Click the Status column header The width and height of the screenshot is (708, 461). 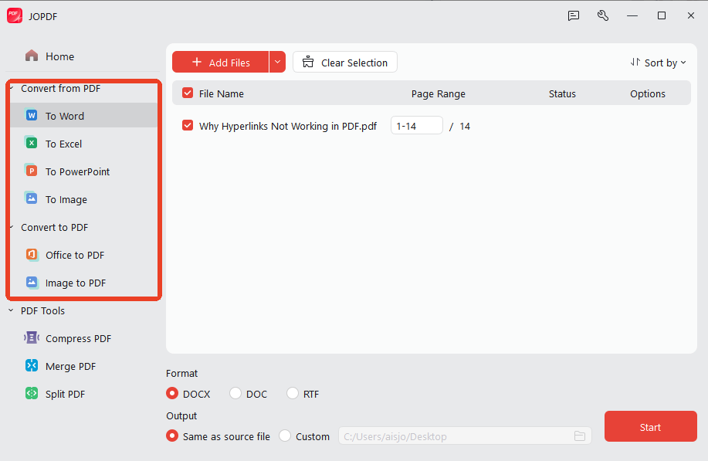pos(562,94)
